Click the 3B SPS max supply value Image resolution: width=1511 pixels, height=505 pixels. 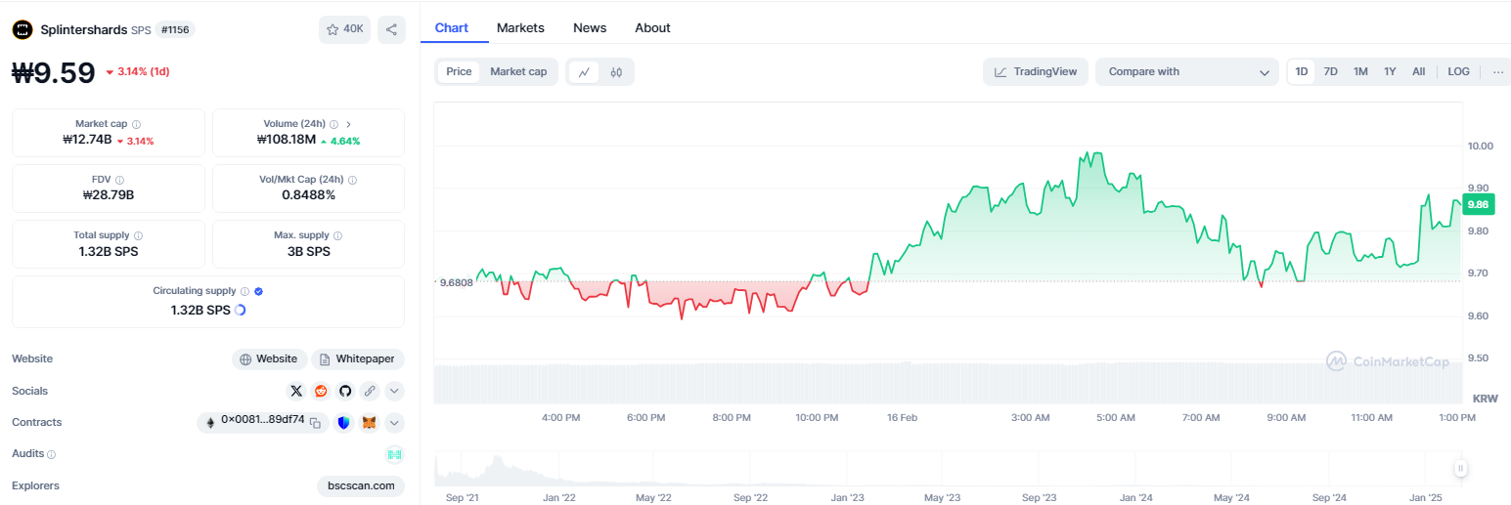[x=308, y=251]
